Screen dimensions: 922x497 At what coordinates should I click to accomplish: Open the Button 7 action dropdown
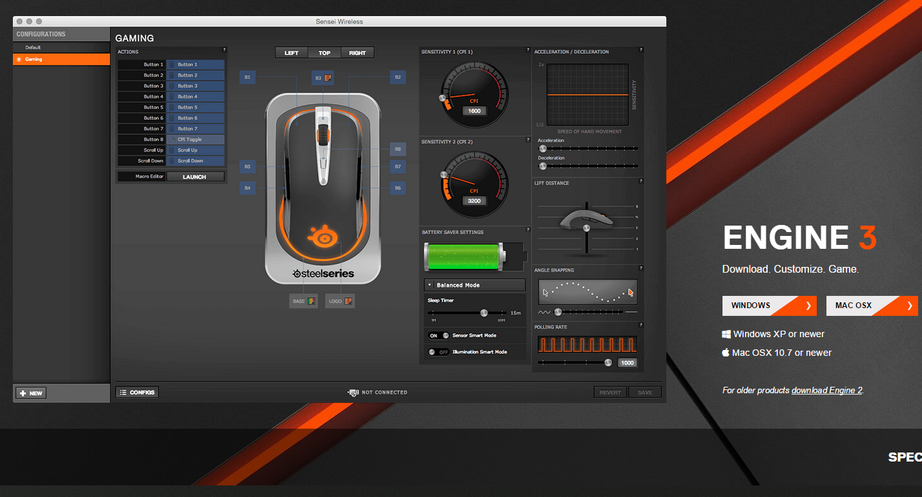click(196, 129)
